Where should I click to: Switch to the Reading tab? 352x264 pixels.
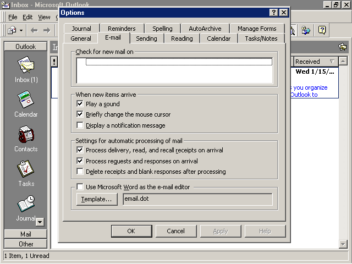click(x=182, y=38)
